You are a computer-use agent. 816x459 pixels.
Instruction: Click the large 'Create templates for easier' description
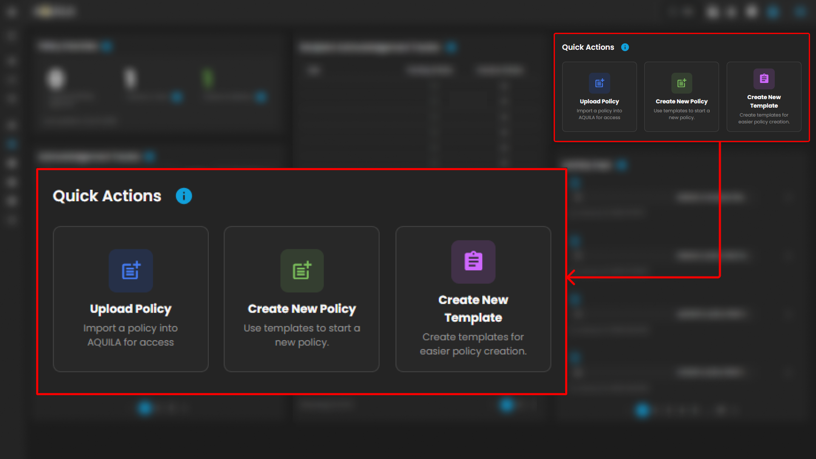pos(473,344)
